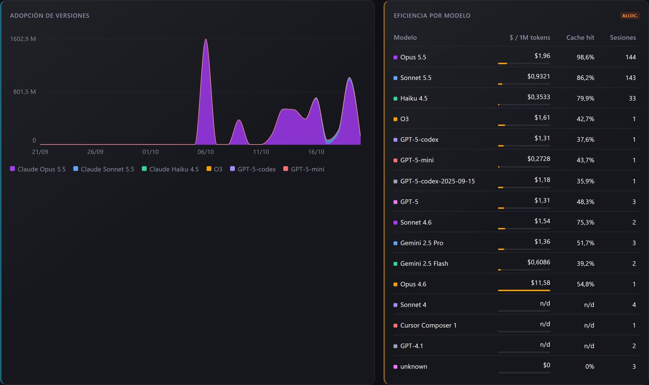Toggle the GPT-5-codex series in the chart legend
This screenshot has height=385, width=649.
[253, 169]
